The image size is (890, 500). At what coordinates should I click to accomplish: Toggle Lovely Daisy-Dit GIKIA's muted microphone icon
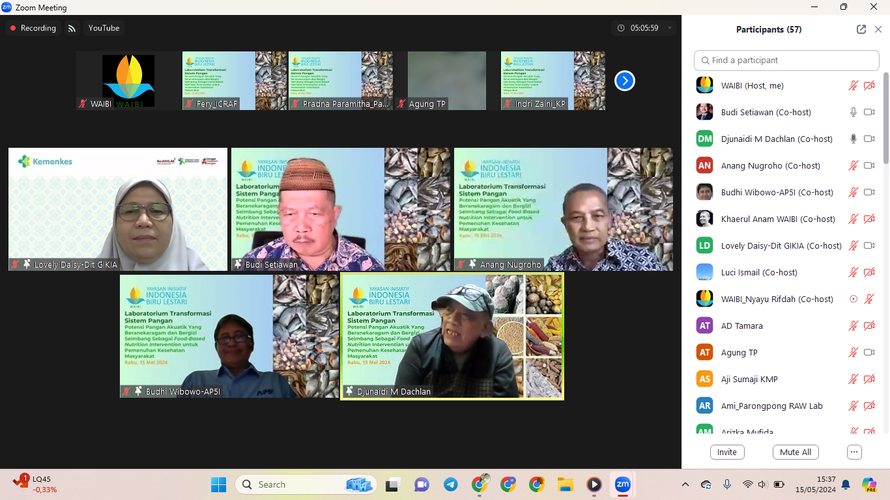853,245
